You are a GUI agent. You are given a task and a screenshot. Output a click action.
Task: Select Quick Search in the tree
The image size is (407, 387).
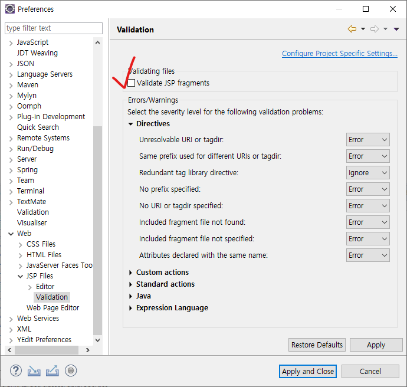pyautogui.click(x=38, y=127)
